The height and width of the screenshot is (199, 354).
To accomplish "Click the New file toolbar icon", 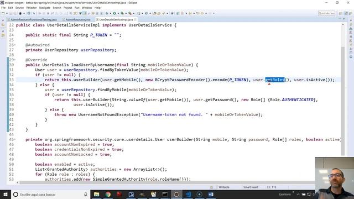I will (3, 13).
